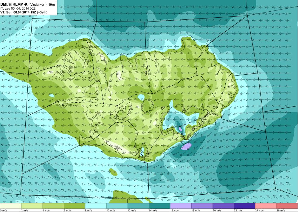Click the larger lilac wind patch offshore southeast
This screenshot has height=212, width=298.
[x=186, y=146]
